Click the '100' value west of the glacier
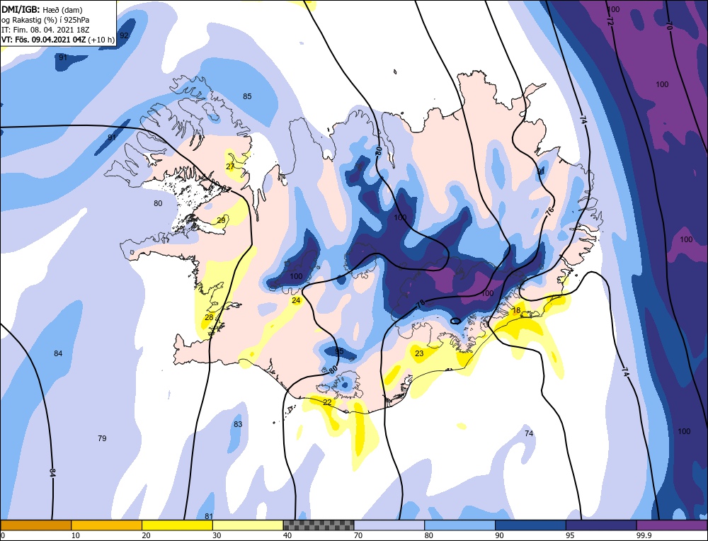 [x=296, y=276]
